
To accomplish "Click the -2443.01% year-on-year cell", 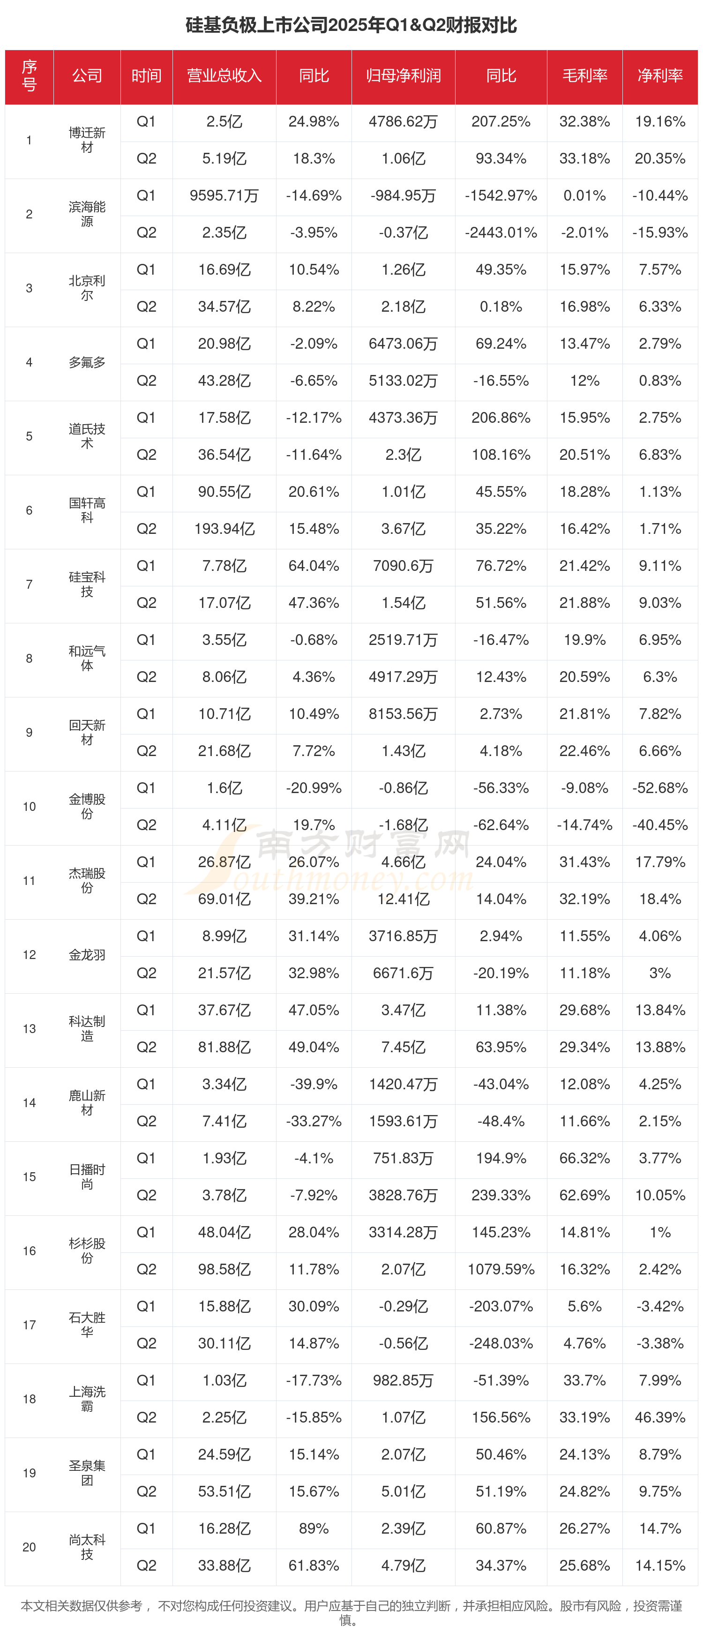I will pyautogui.click(x=501, y=233).
